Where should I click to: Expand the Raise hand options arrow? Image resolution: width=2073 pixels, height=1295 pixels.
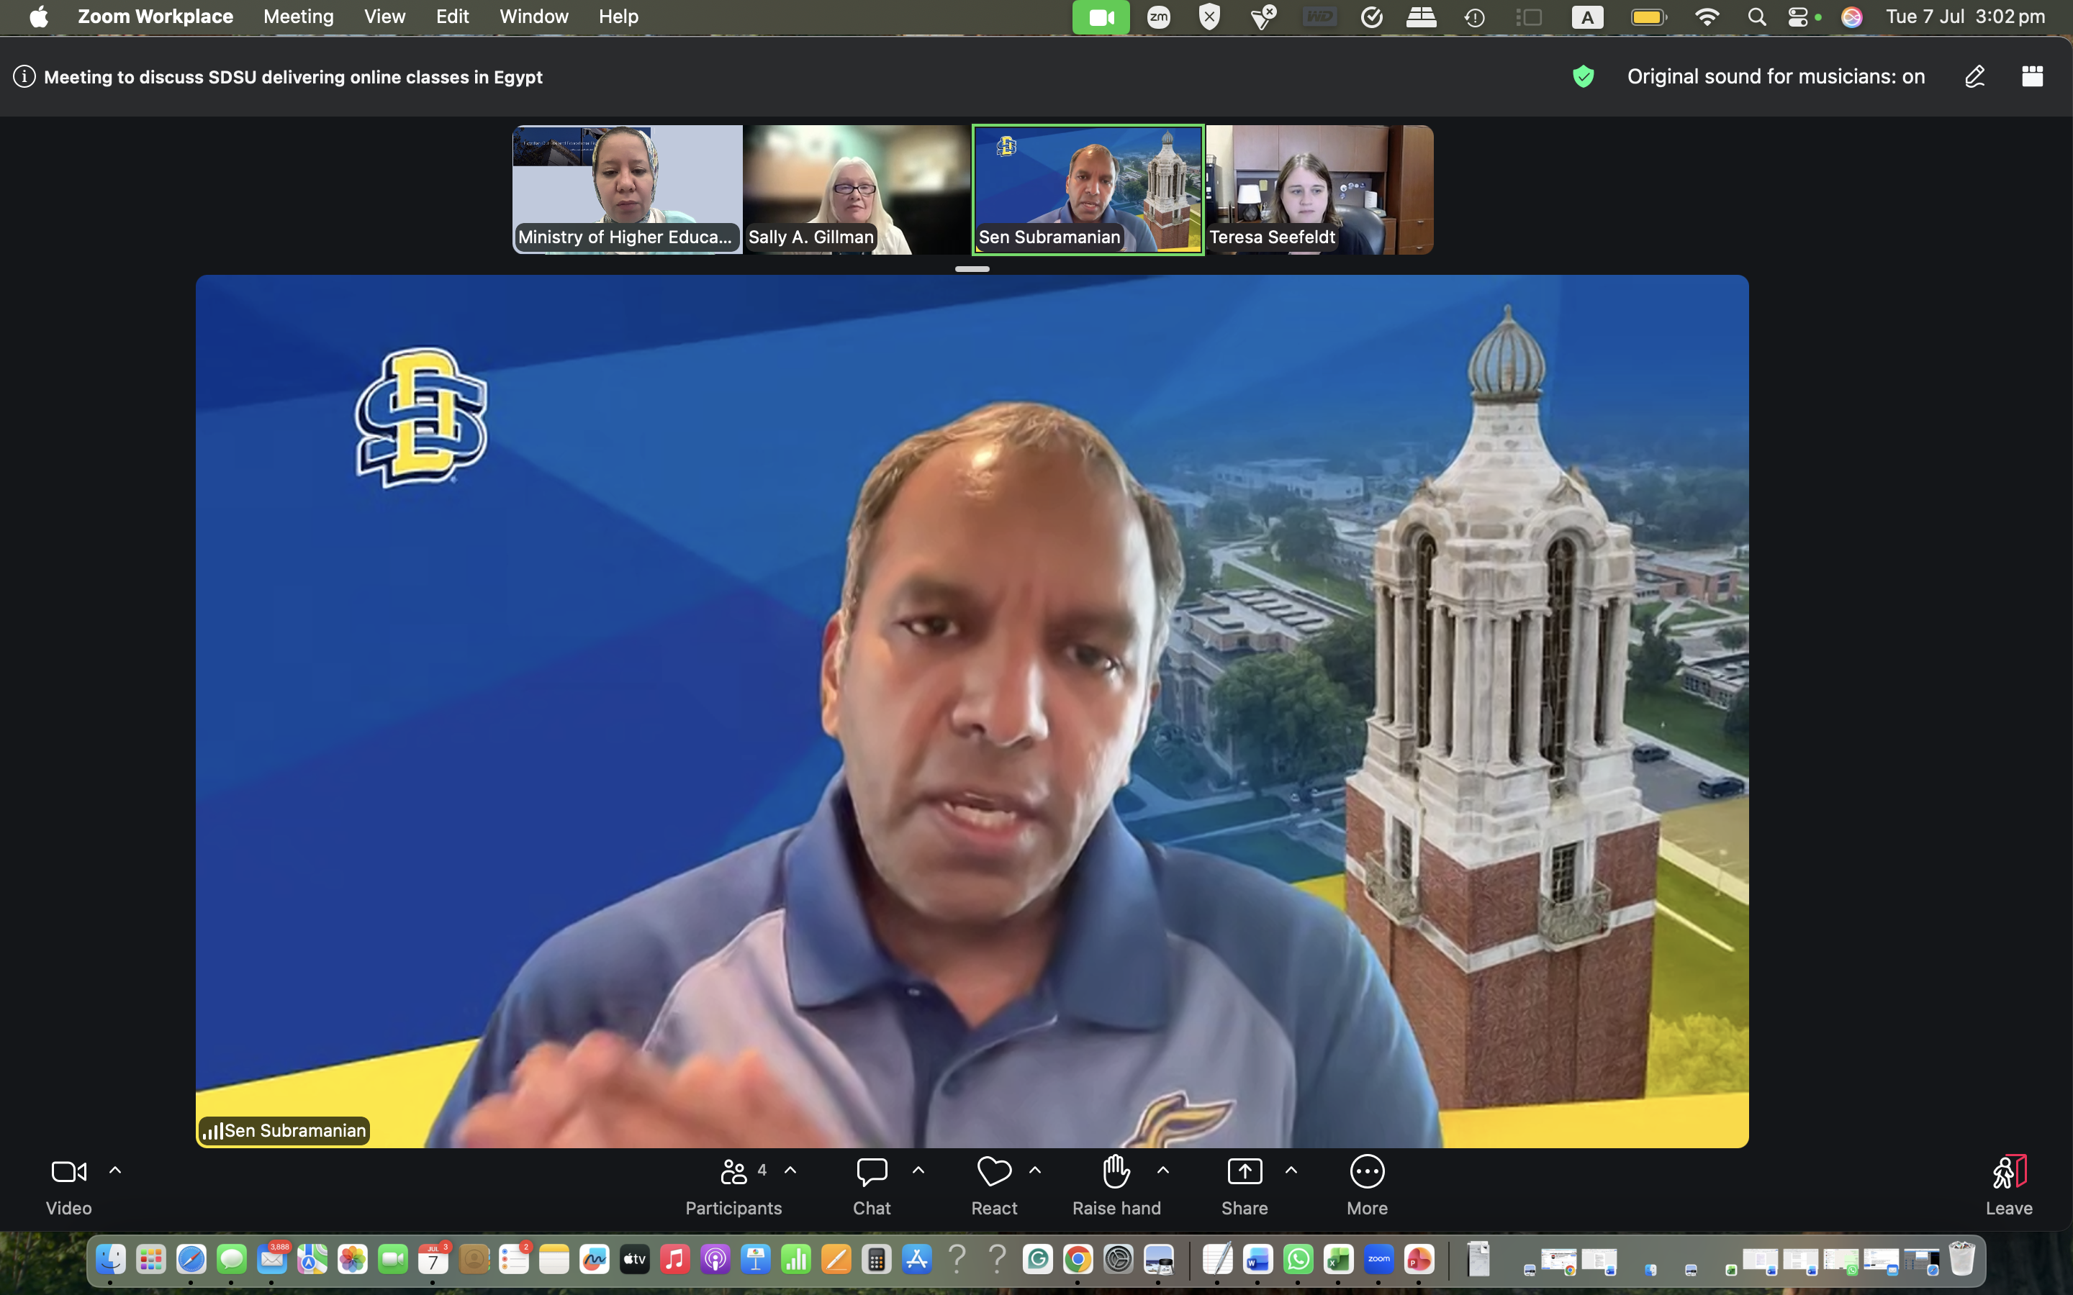[x=1163, y=1170]
